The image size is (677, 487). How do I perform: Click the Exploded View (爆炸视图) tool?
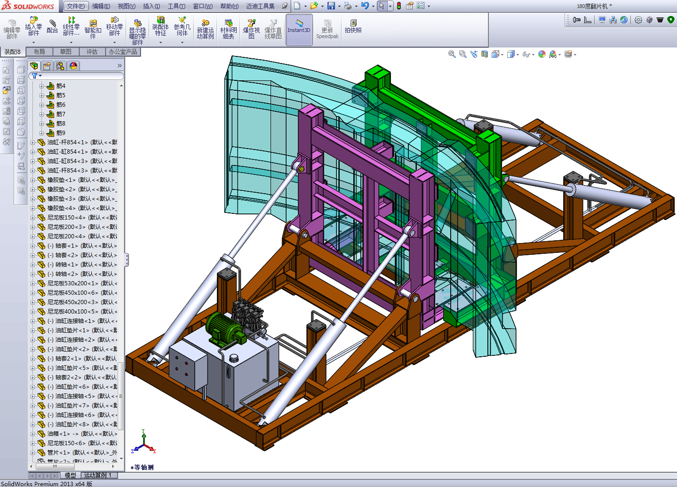point(251,29)
